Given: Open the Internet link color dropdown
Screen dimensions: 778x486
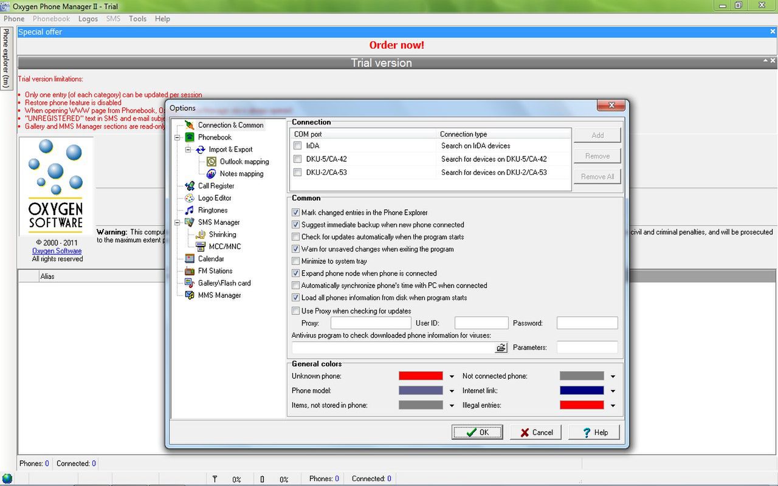Looking at the screenshot, I should [613, 390].
